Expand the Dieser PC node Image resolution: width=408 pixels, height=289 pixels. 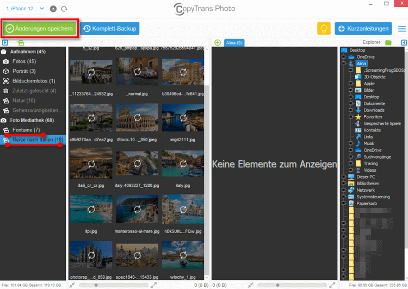click(344, 177)
